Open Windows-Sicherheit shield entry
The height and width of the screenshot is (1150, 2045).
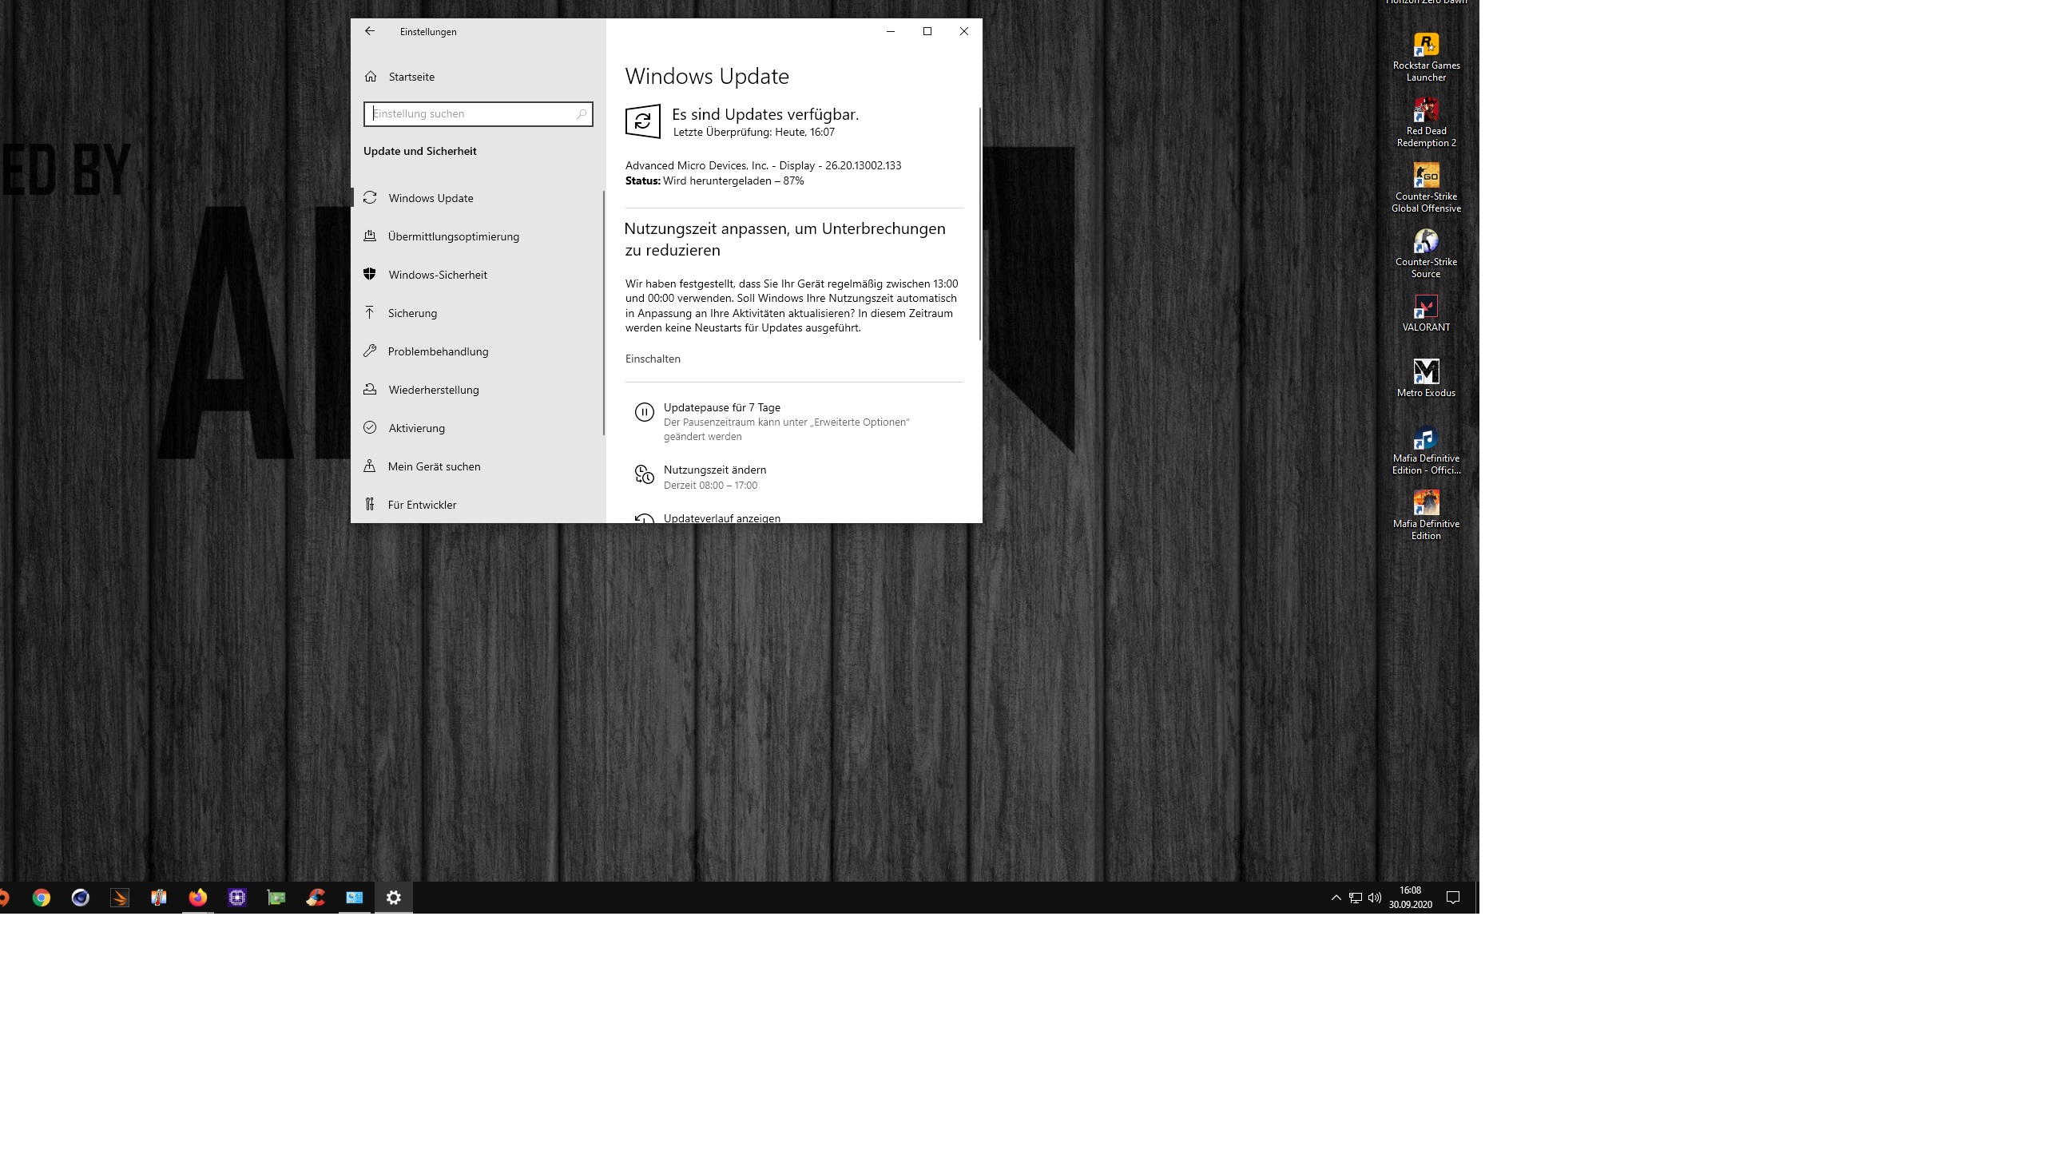(437, 275)
